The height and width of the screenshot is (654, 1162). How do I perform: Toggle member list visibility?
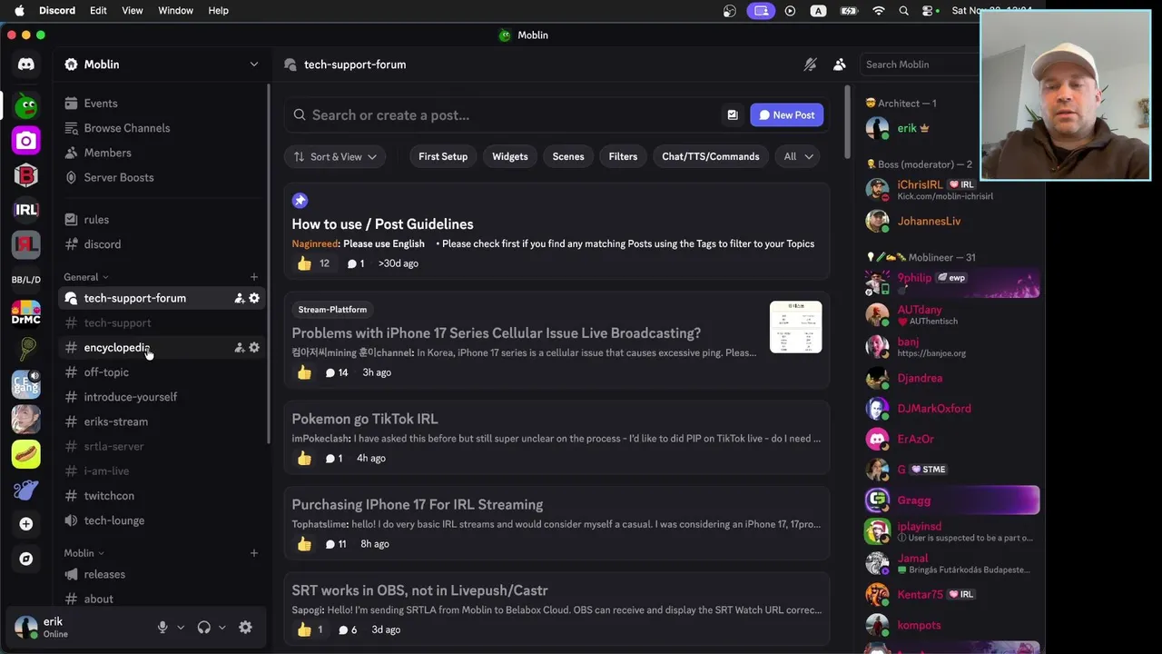[x=840, y=64]
